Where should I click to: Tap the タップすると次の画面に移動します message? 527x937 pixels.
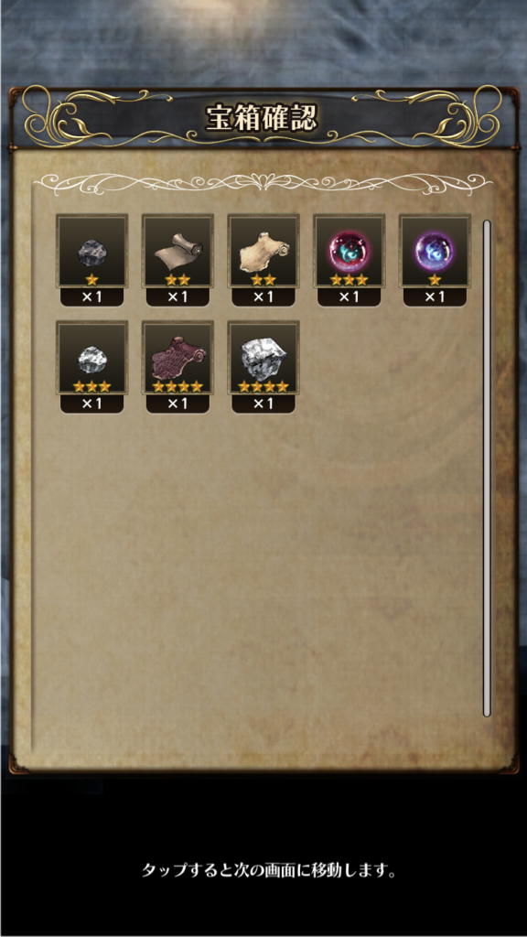click(269, 870)
